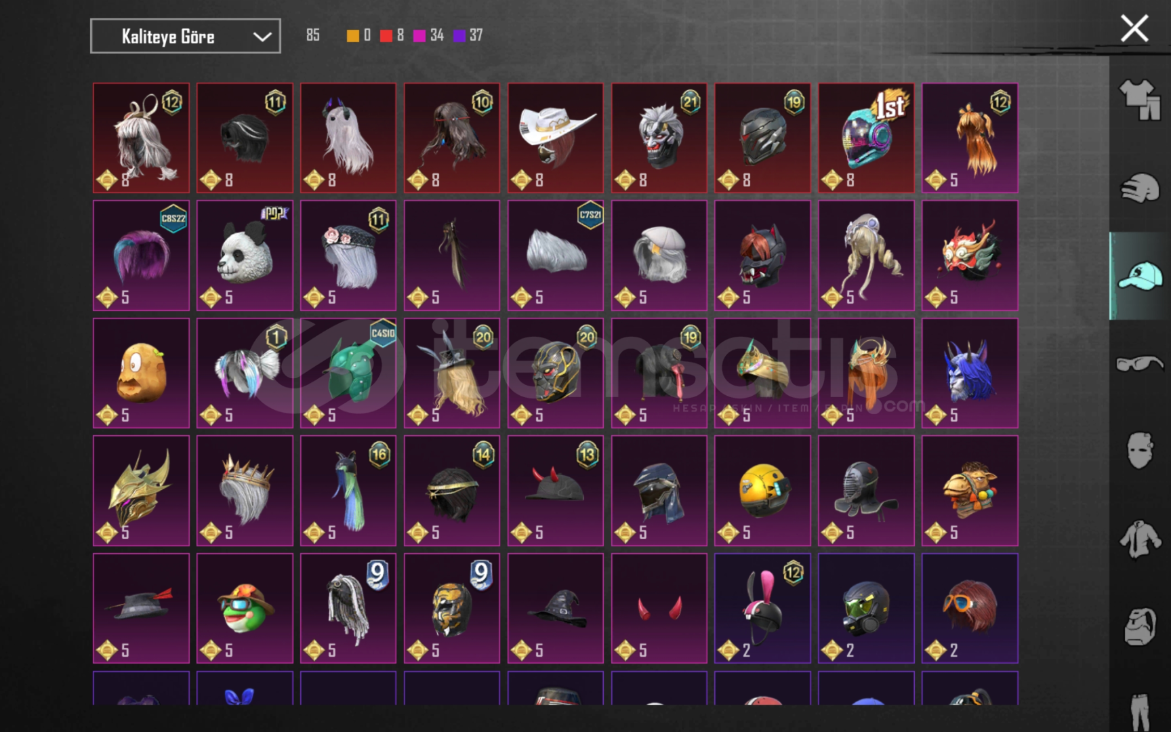Select the jacket category icon
1171x732 pixels.
(x=1140, y=540)
